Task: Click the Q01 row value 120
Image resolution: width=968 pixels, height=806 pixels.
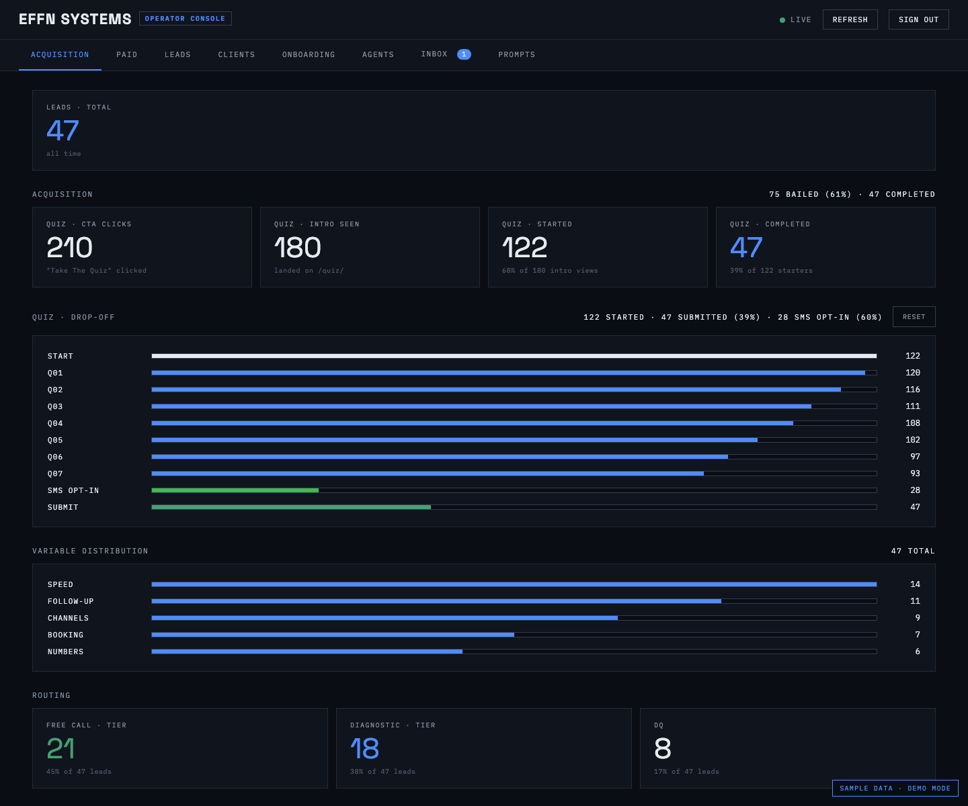Action: coord(913,373)
